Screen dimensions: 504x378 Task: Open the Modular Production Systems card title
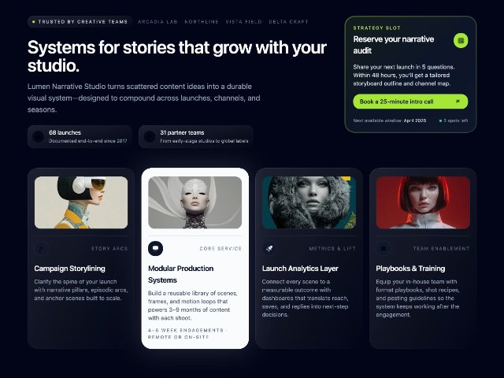[x=180, y=274]
